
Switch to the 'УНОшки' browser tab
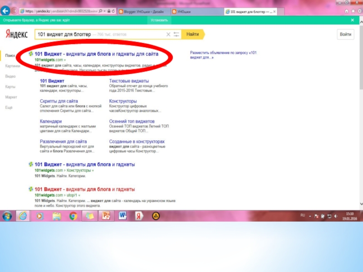click(197, 12)
